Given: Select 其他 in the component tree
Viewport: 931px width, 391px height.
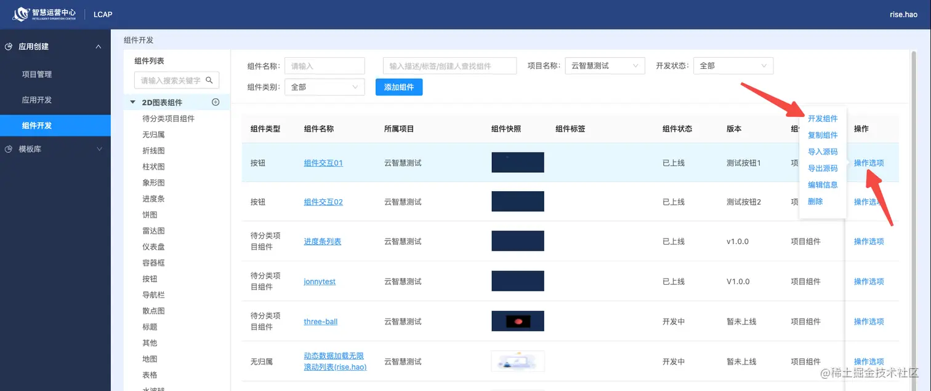Looking at the screenshot, I should point(150,342).
